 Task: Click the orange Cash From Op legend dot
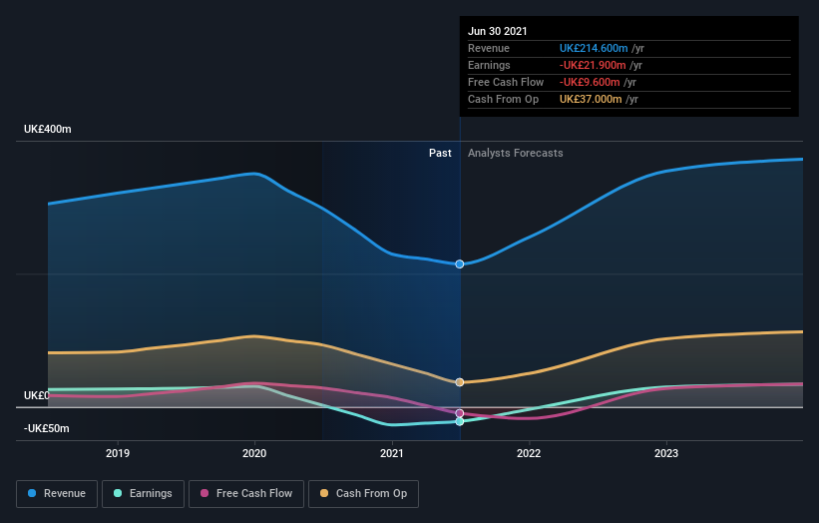(x=324, y=493)
